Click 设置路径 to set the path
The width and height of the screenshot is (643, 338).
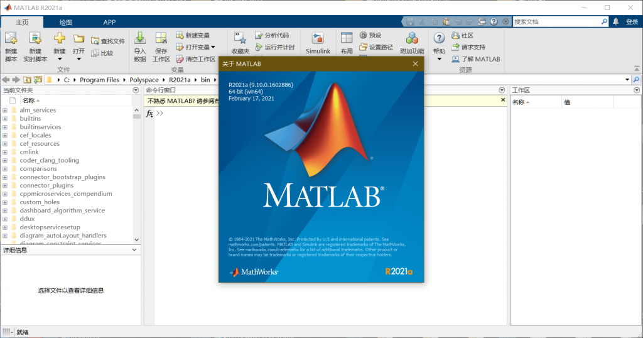pos(377,47)
